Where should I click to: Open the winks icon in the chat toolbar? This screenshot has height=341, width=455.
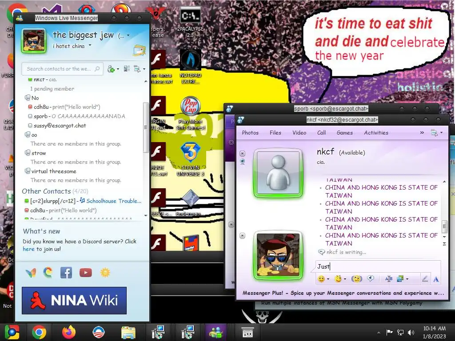(338, 279)
